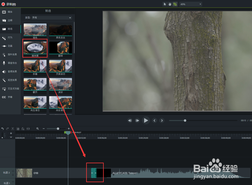Open the 指针效果 cursor effects tab
Image resolution: width=252 pixels, height=185 pixels.
pyautogui.click(x=10, y=55)
